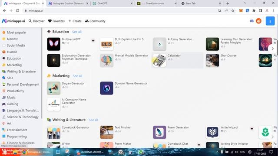The width and height of the screenshot is (278, 156).
Task: See all Marketing apps
Action: coord(77,76)
